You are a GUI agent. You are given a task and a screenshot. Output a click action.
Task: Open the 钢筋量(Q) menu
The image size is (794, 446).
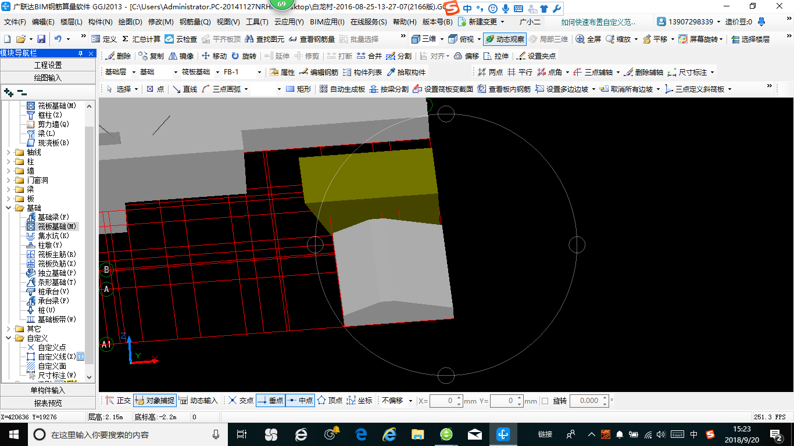(x=195, y=22)
